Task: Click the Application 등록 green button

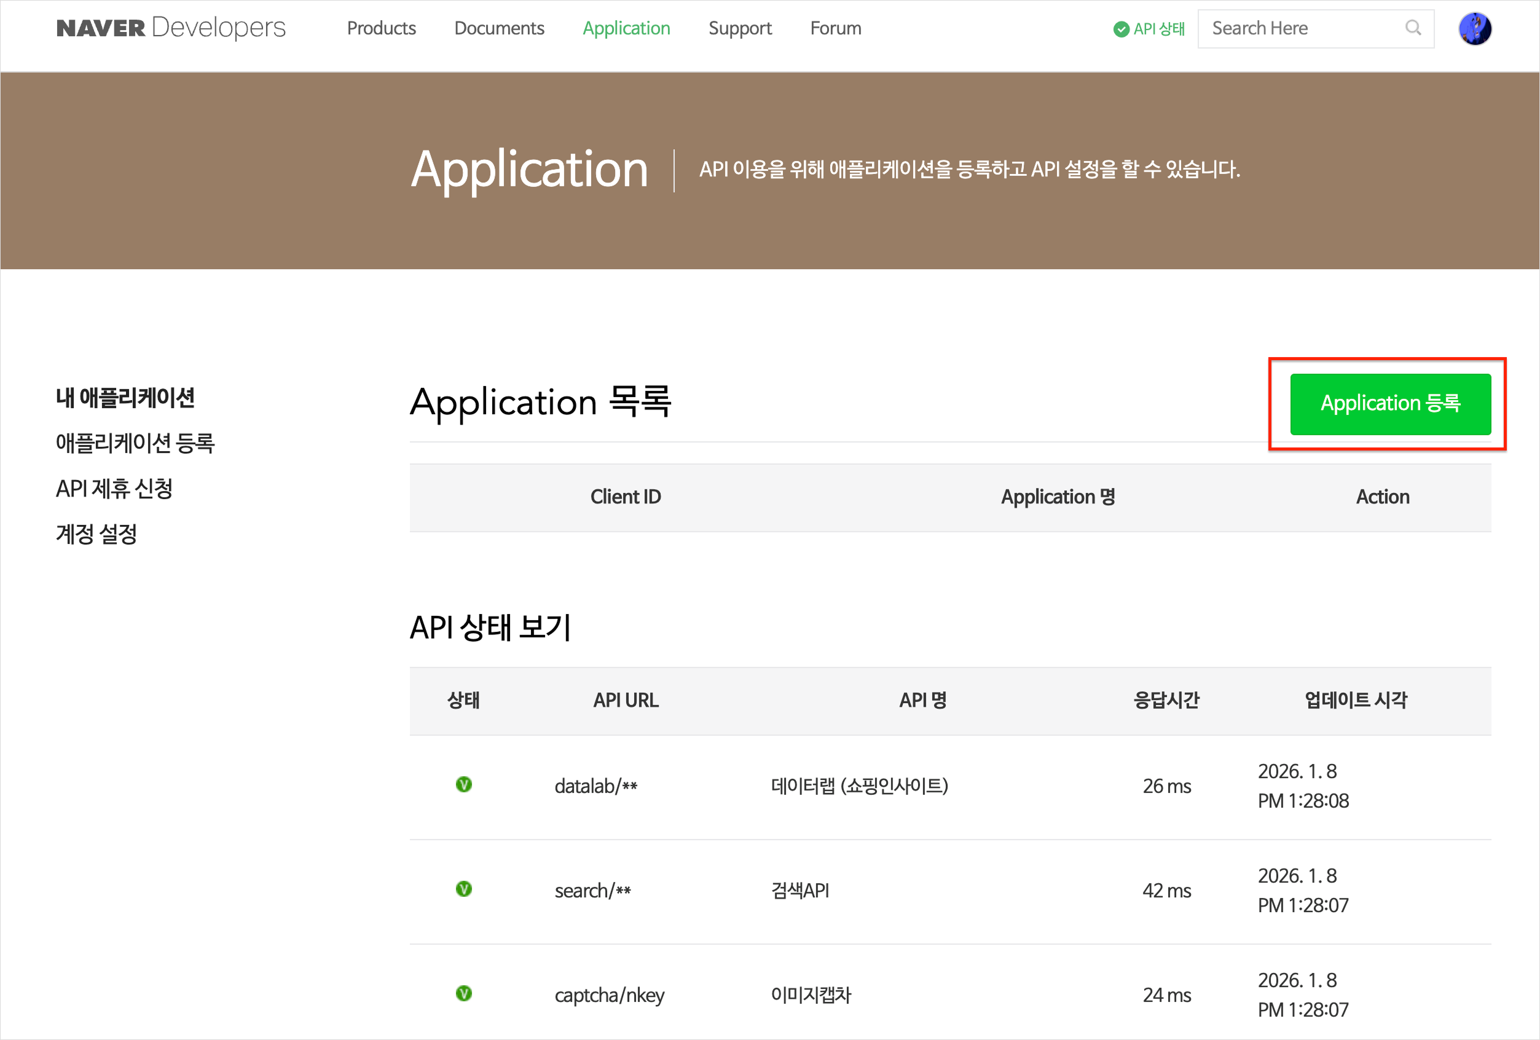Action: tap(1389, 404)
